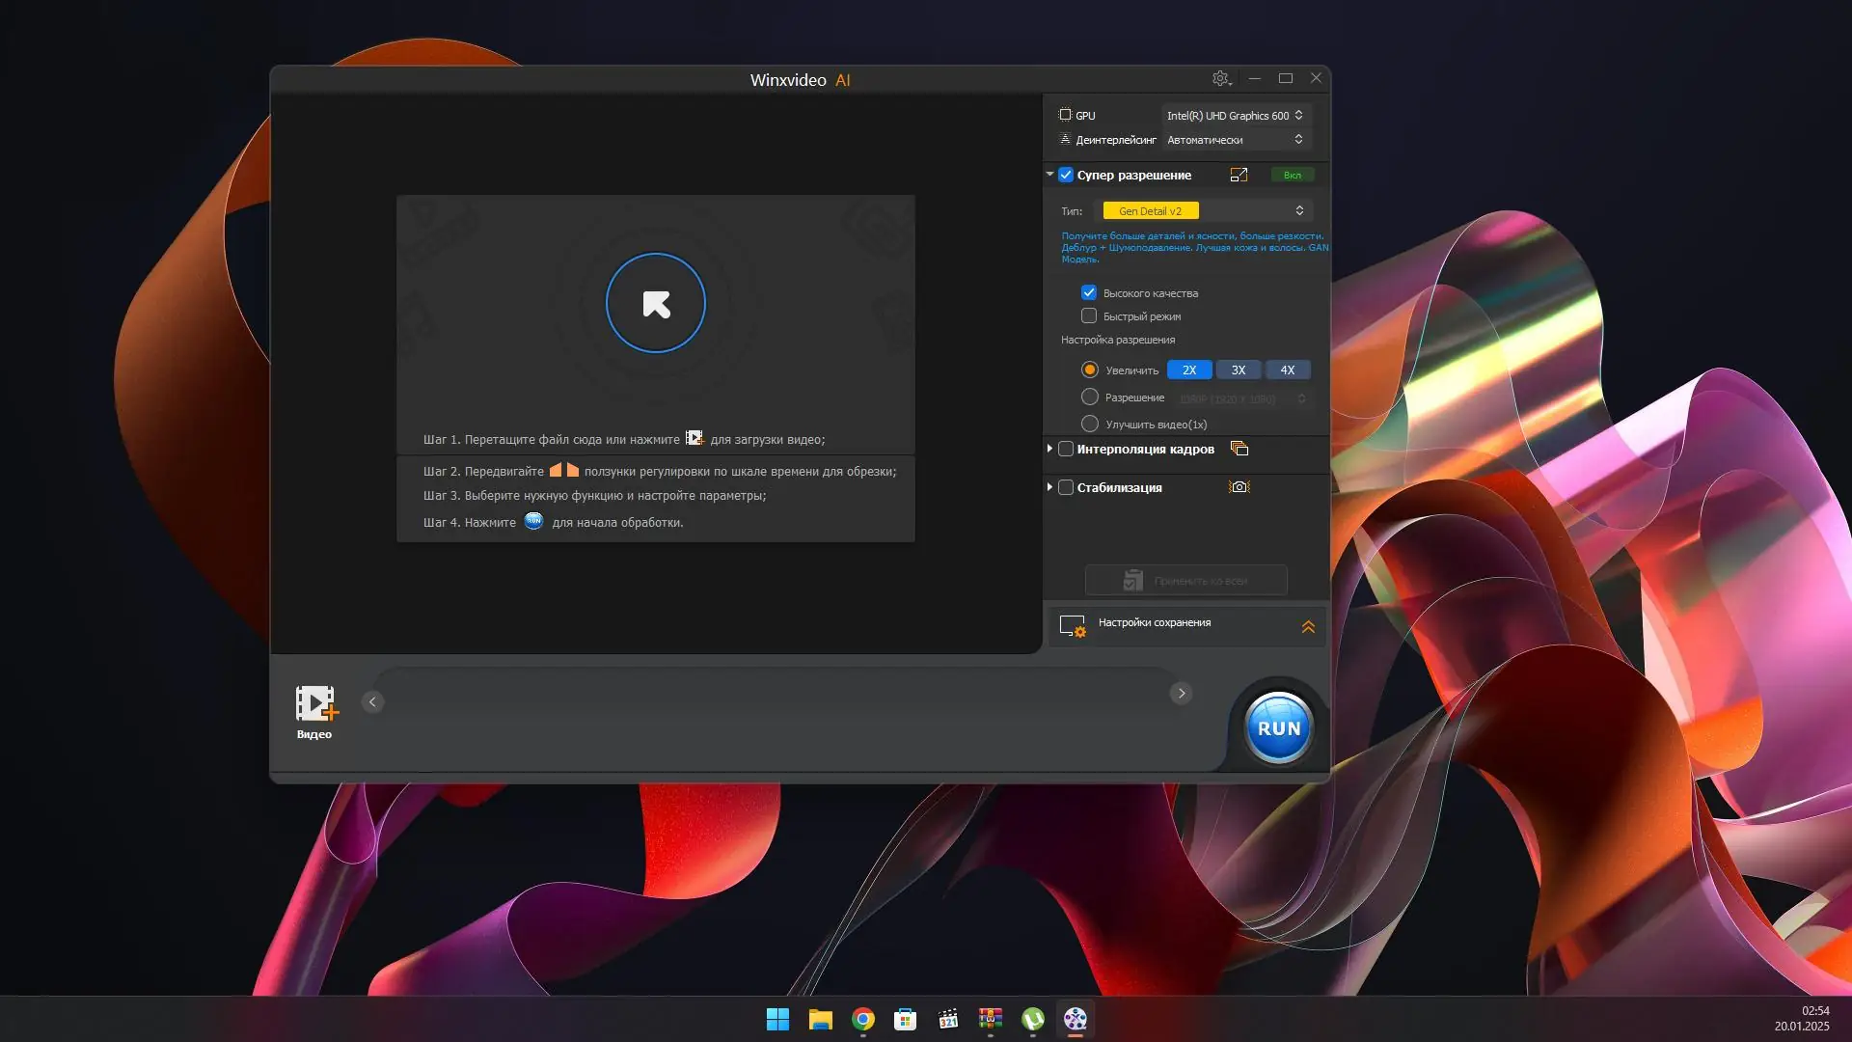Click the Стабилизация camera icon
This screenshot has height=1042, width=1852.
click(x=1239, y=487)
